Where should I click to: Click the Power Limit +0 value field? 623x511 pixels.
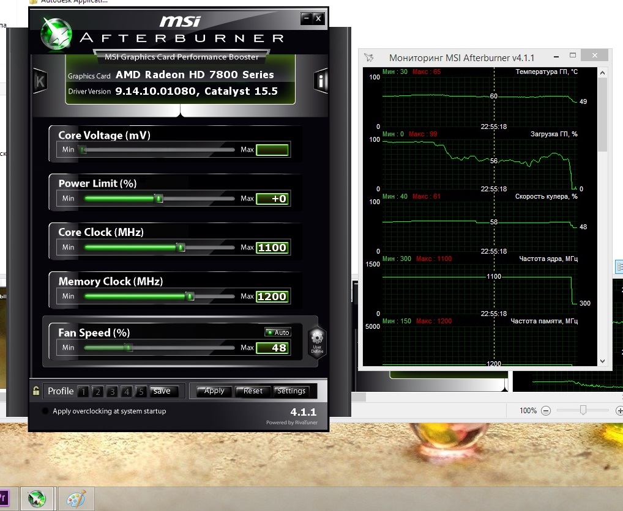click(x=272, y=199)
